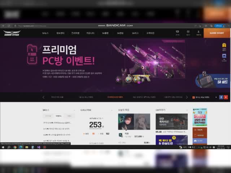Open the fourth SA뉴스 article link

(57, 141)
